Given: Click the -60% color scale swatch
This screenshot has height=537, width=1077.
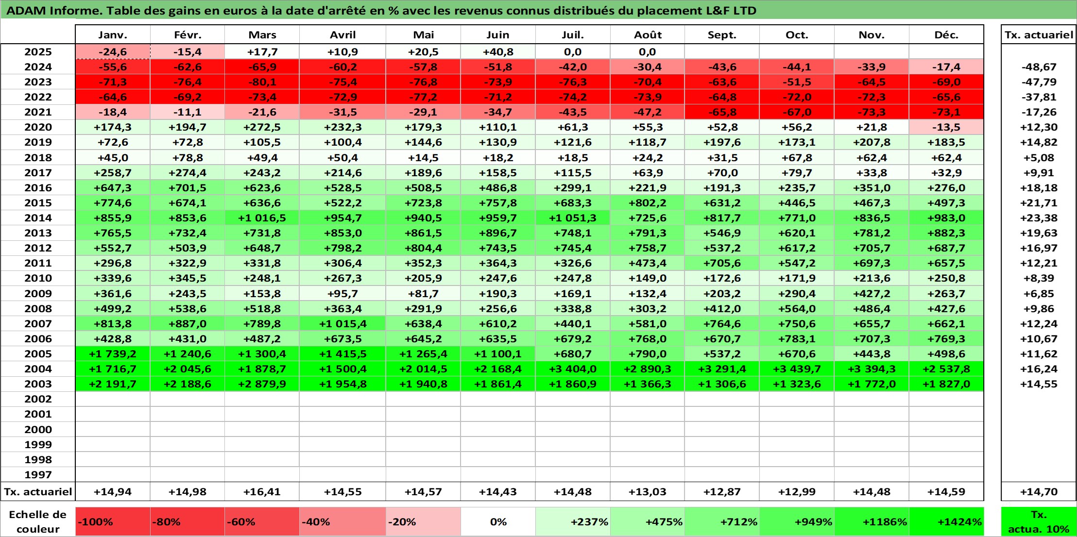Looking at the screenshot, I should 262,521.
